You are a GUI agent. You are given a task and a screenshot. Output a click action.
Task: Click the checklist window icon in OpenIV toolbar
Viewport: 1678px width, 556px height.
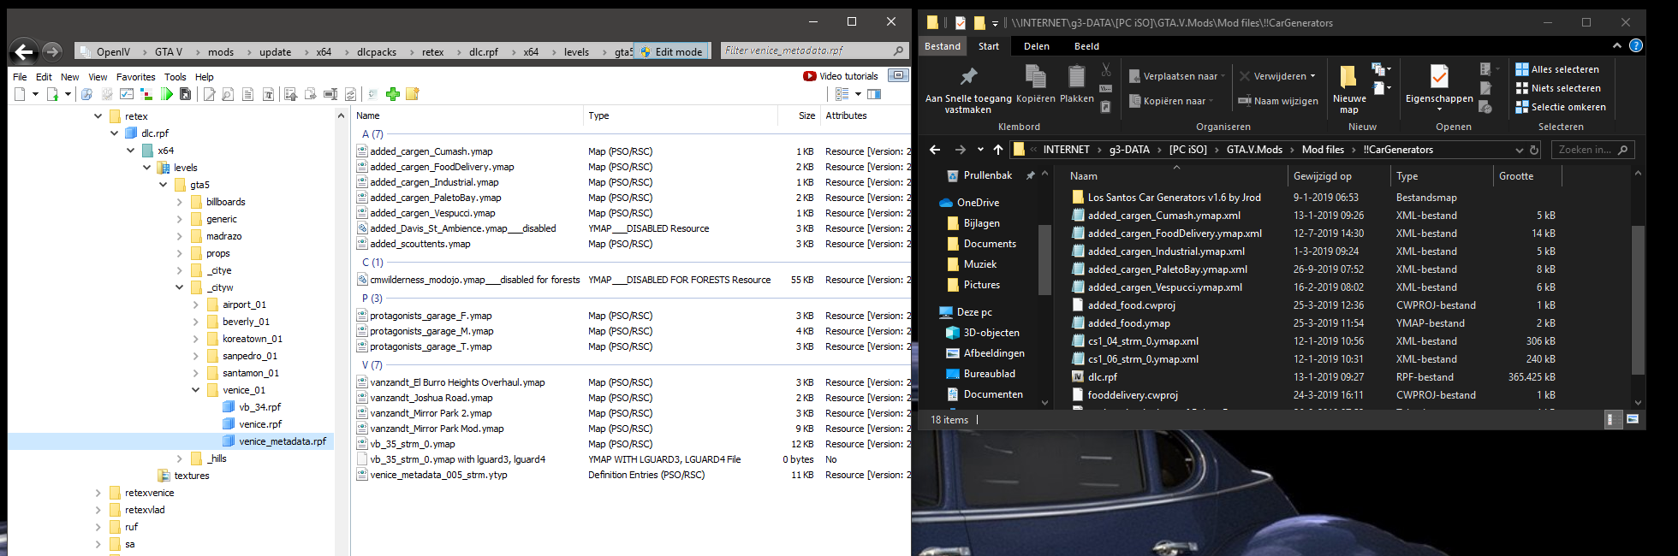[126, 94]
